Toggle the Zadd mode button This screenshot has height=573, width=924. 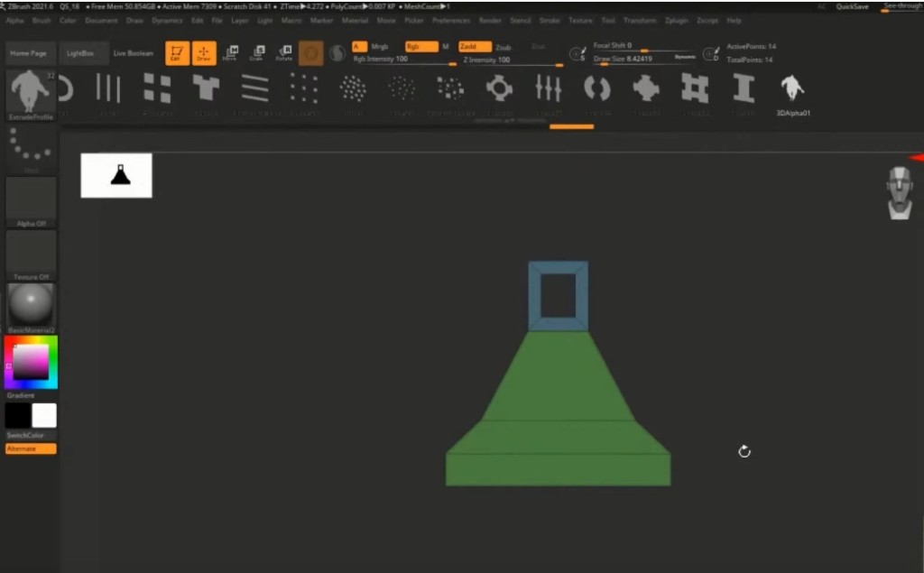[474, 46]
